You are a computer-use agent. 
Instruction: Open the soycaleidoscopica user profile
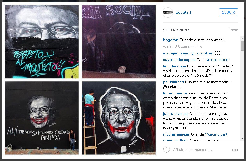click(179, 60)
